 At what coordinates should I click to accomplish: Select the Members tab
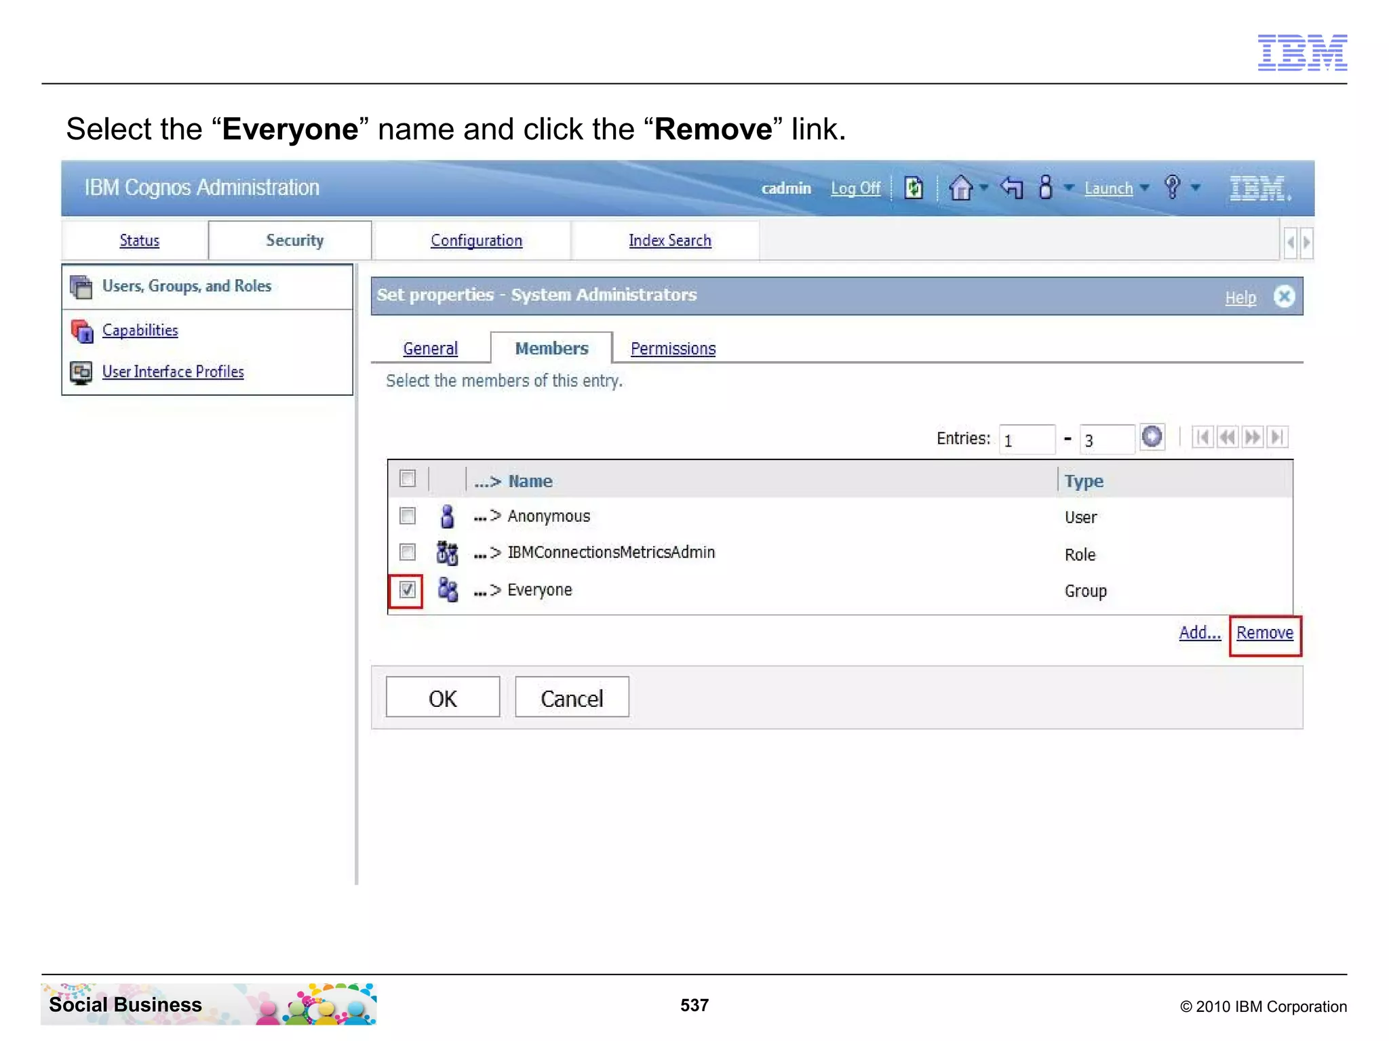pyautogui.click(x=551, y=348)
